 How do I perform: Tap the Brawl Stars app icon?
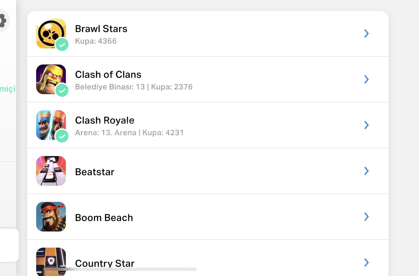pyautogui.click(x=51, y=33)
